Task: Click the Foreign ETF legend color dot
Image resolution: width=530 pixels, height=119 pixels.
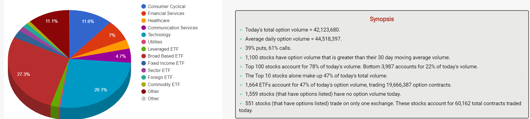Action: point(144,77)
